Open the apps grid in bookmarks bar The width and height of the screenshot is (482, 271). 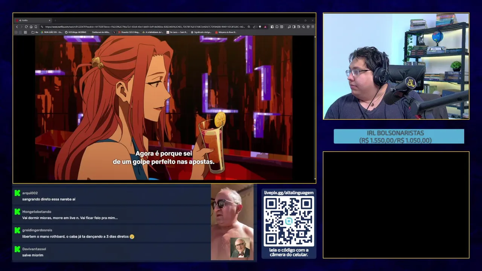pyautogui.click(x=25, y=32)
